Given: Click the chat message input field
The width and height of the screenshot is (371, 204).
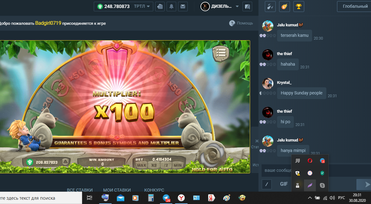Looking at the screenshot, I should point(276,171).
